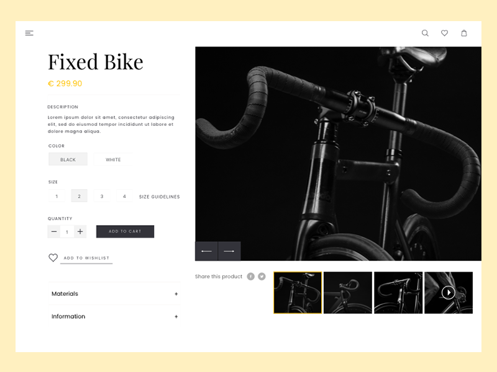The width and height of the screenshot is (497, 372).
Task: Decrease quantity with minus button
Action: 54,231
